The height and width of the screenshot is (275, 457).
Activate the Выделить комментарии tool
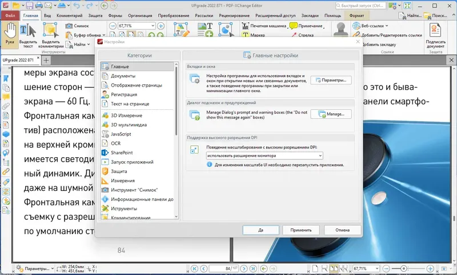[51, 36]
